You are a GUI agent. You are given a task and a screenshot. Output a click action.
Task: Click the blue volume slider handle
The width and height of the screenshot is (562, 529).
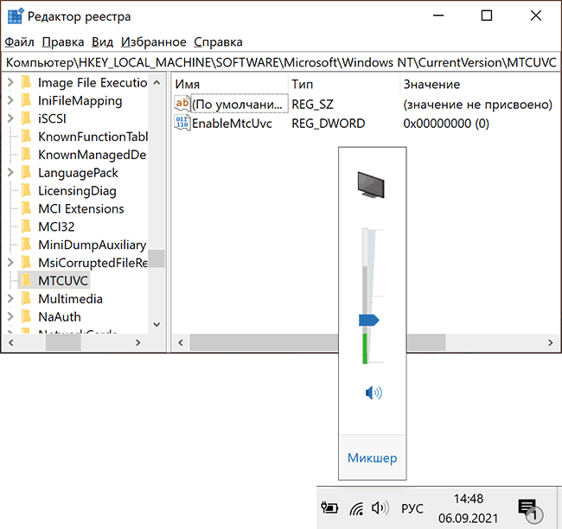(368, 320)
